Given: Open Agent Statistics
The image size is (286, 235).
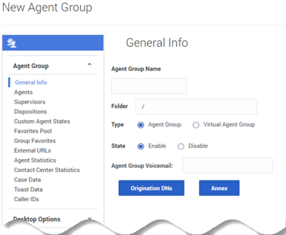Looking at the screenshot, I should click(35, 160).
